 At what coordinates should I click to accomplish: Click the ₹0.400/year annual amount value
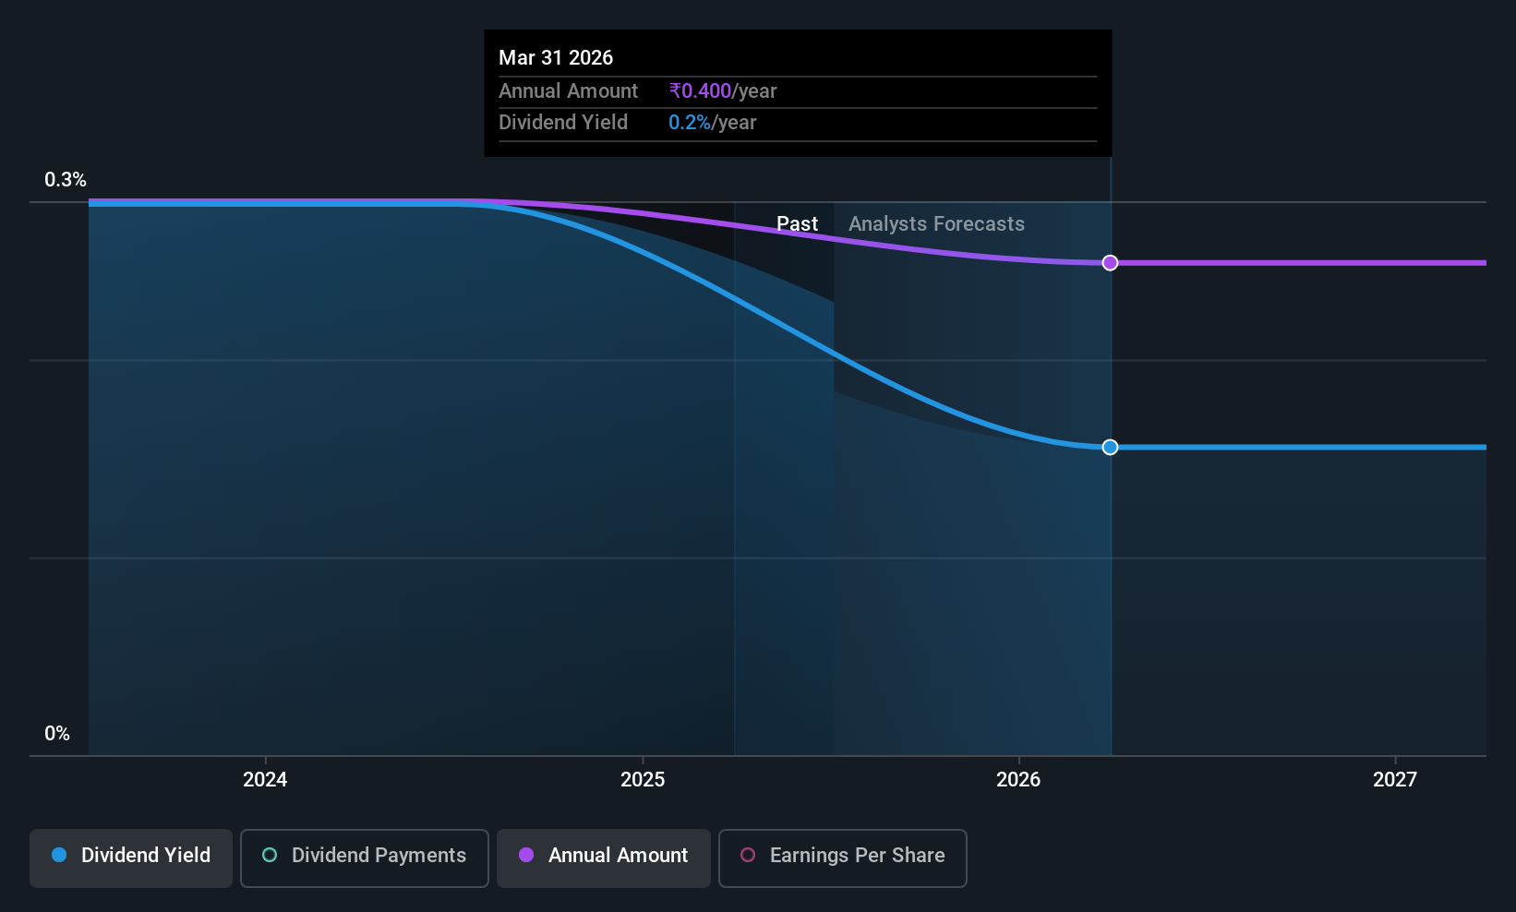(723, 91)
